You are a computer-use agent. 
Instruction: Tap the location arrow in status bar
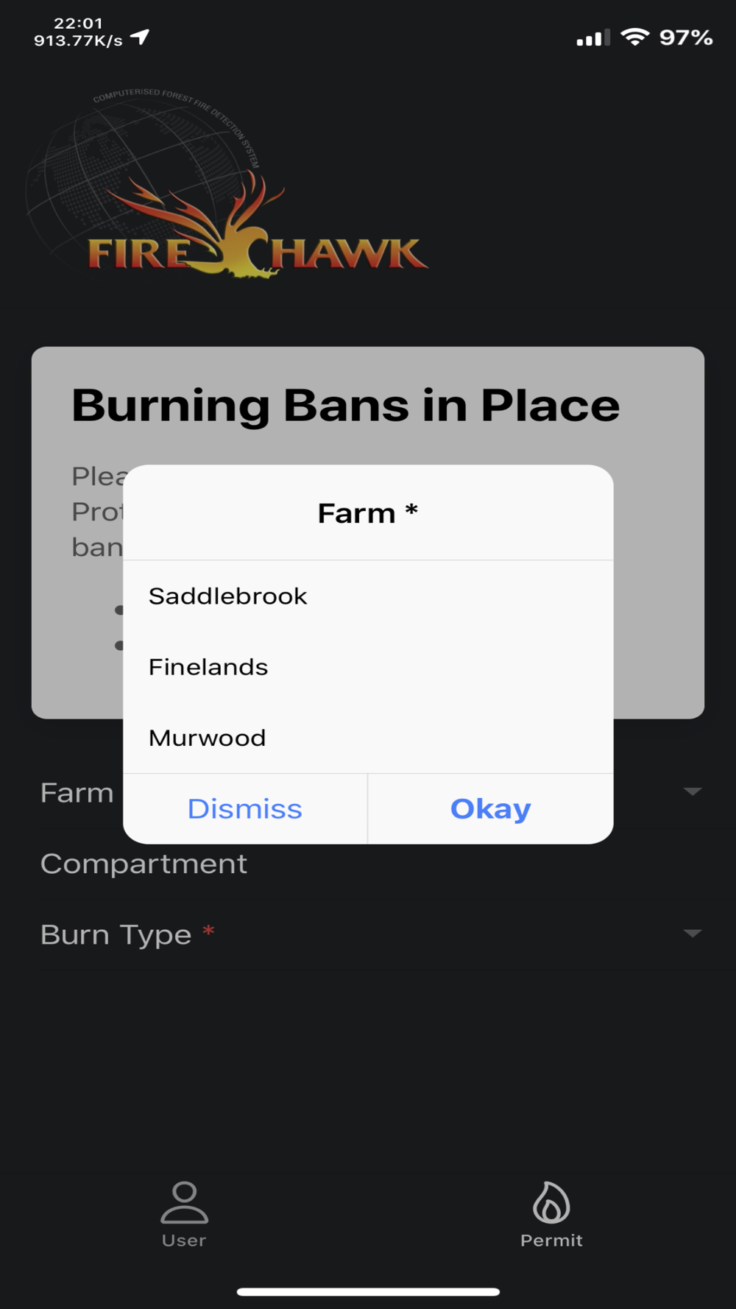[x=140, y=38]
